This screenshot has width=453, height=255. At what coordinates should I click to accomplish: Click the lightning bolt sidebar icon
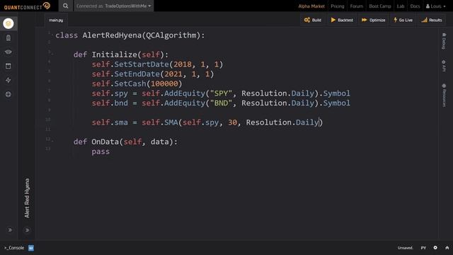[x=8, y=80]
